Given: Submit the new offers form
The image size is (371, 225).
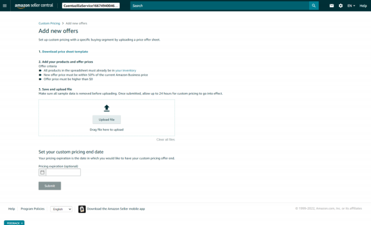Looking at the screenshot, I should pos(49,186).
